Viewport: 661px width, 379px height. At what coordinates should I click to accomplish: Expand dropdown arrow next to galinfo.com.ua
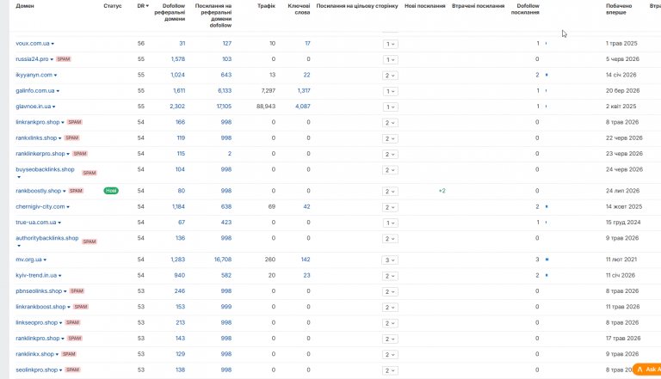click(58, 91)
